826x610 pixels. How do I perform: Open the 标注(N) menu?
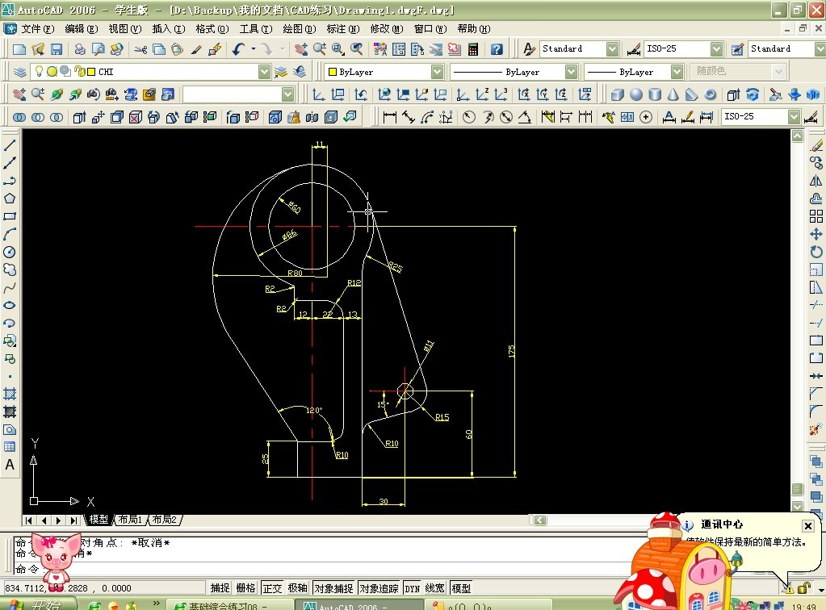coord(343,29)
